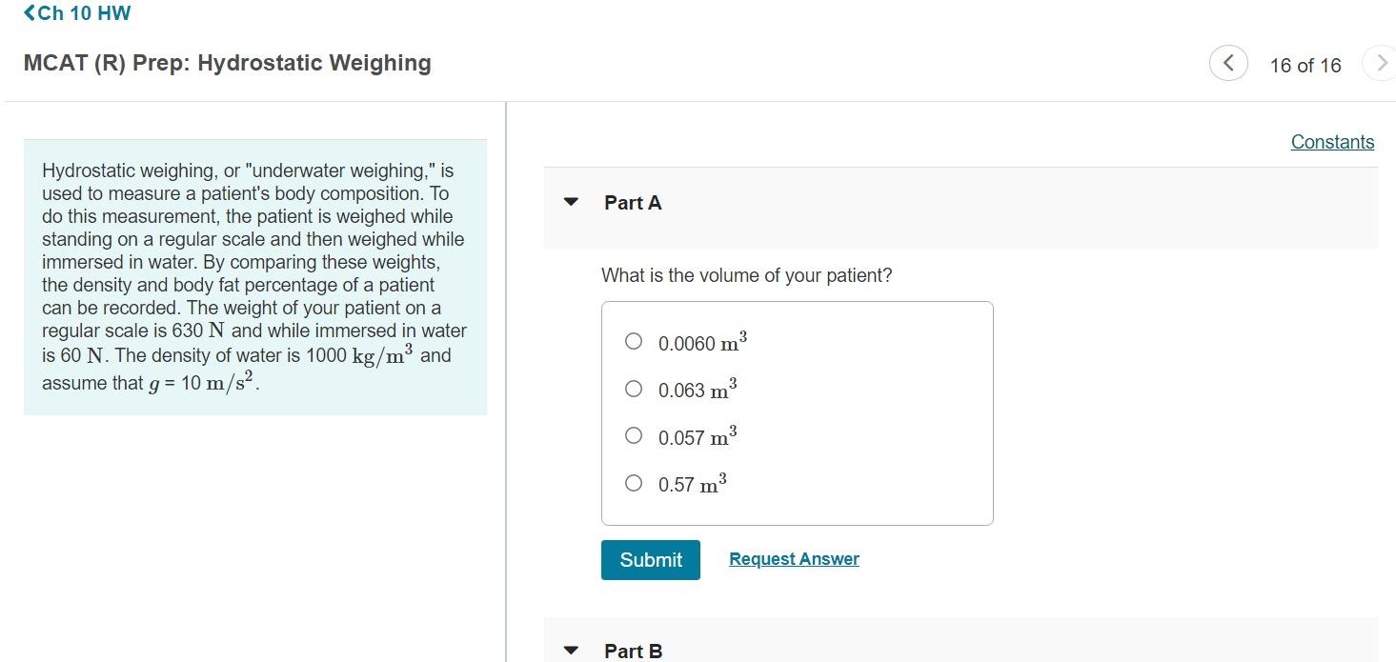This screenshot has width=1396, height=662.
Task: Select the 0.0060 m³ answer option
Action: [x=633, y=340]
